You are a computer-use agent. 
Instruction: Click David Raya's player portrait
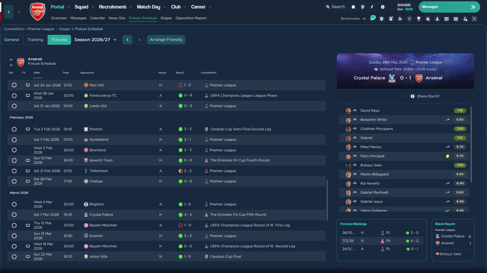coord(348,111)
